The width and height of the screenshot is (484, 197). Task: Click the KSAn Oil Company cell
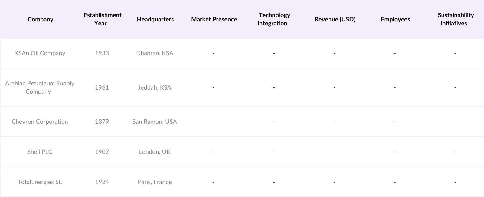40,53
